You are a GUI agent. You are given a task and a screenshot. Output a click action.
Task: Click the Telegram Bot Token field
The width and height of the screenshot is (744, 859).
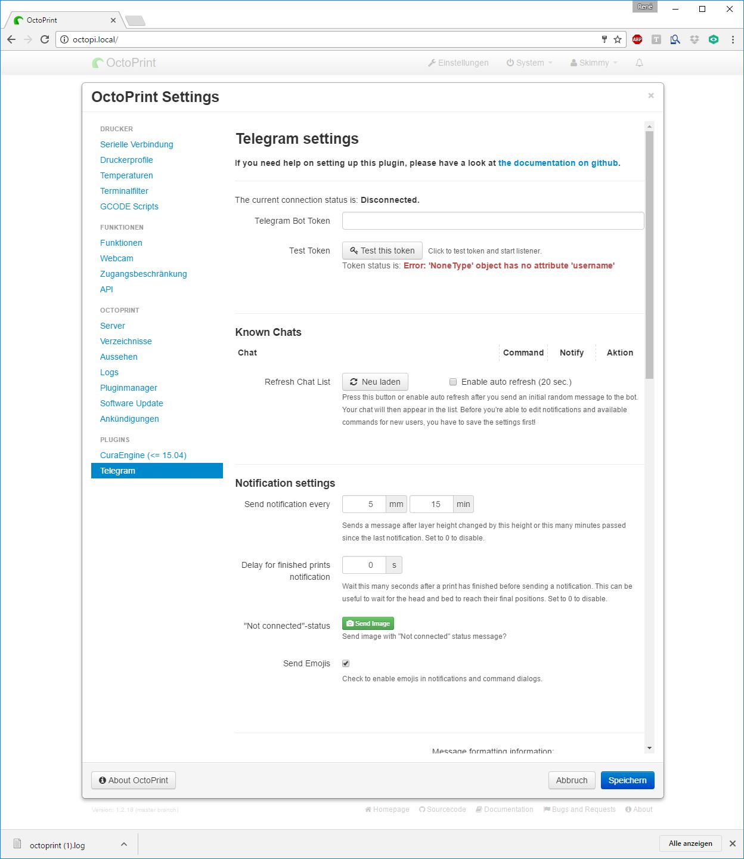point(493,221)
